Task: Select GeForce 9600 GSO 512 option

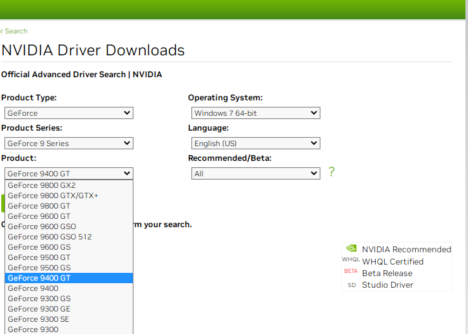Action: tap(69, 237)
